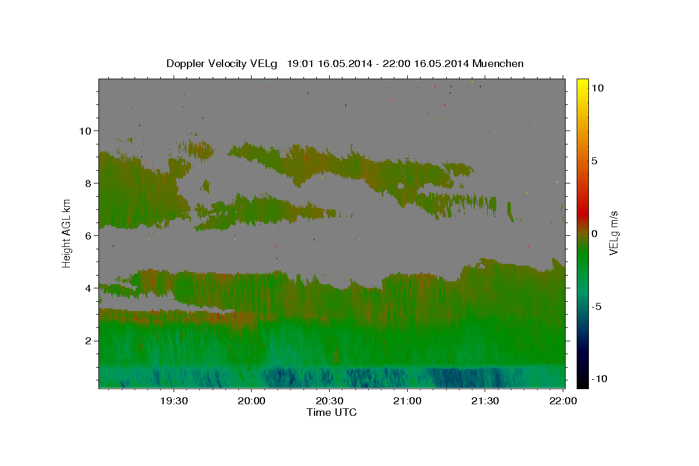Click the 22:00 time tick label
699x466 pixels.
(563, 401)
